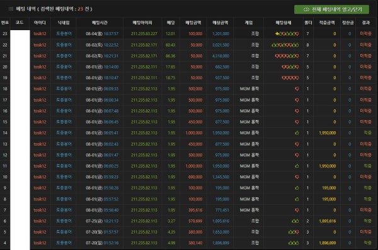This screenshot has width=378, height=250.
Task: Click the 아이디 column header
Action: click(x=40, y=23)
